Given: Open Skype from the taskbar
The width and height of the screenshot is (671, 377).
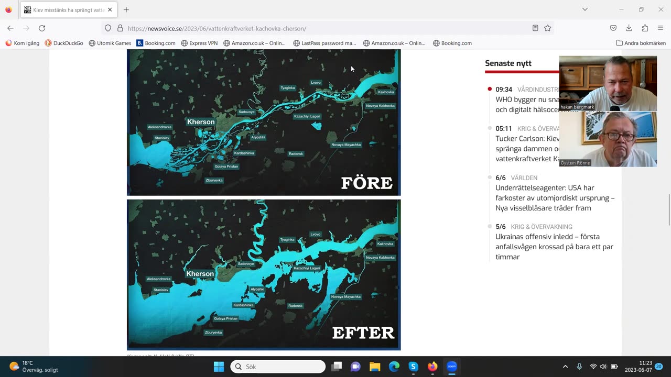Looking at the screenshot, I should tap(413, 367).
